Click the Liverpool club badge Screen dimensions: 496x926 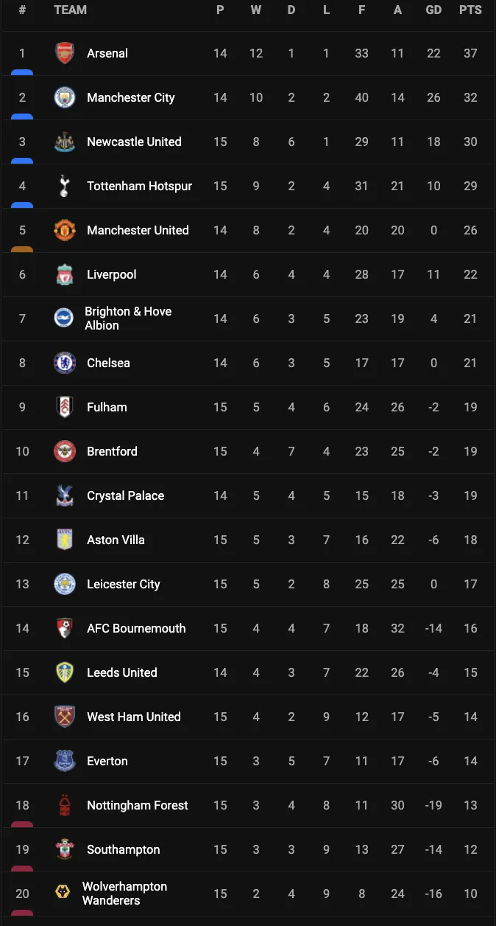click(x=65, y=274)
